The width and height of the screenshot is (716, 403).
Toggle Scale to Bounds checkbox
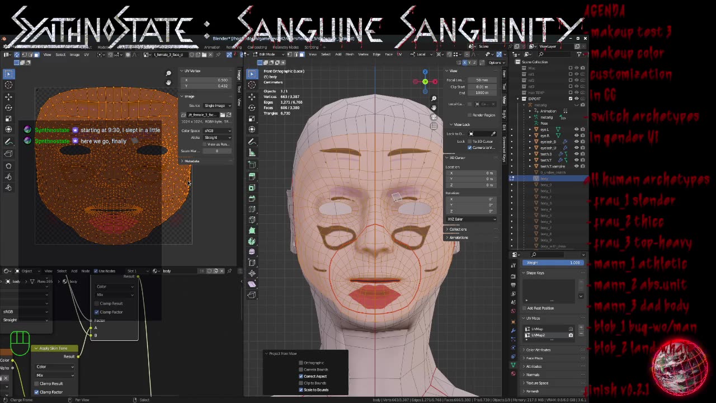(x=301, y=390)
